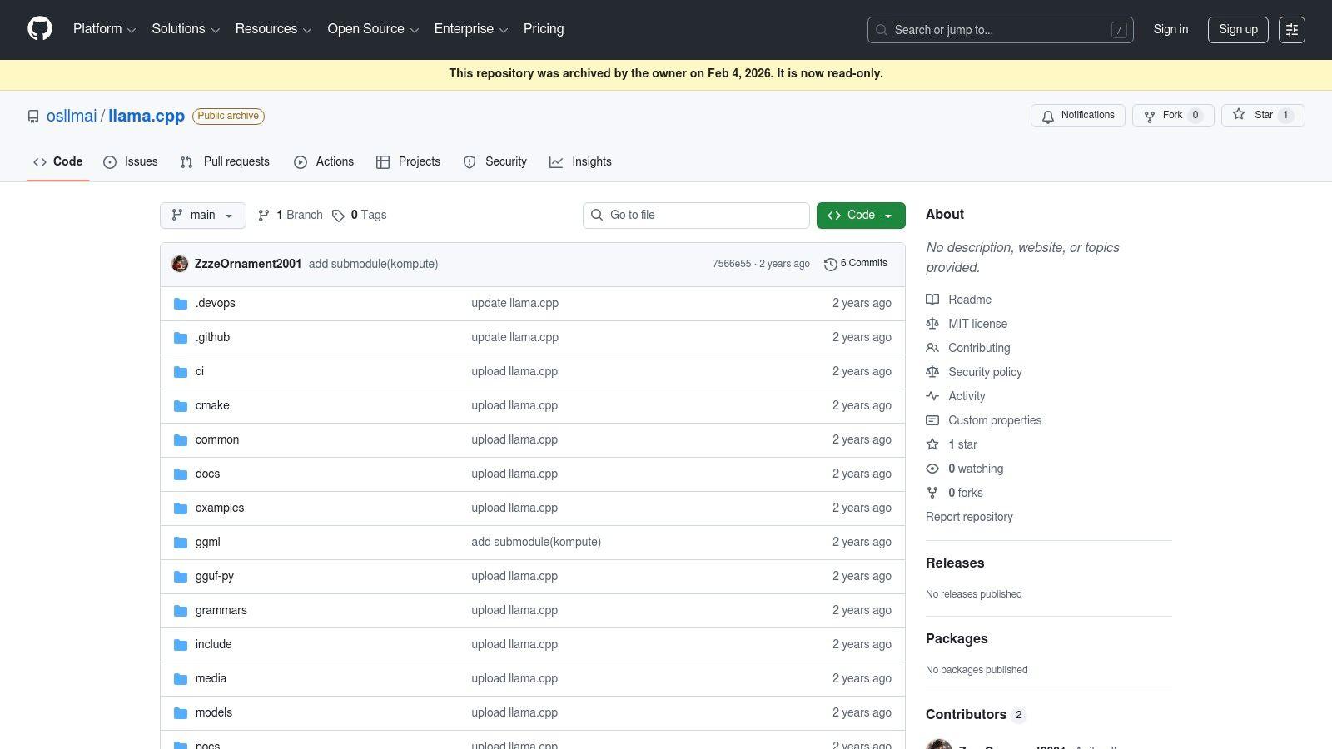The height and width of the screenshot is (749, 1332).
Task: Click the tag icon beside 0 Tags
Action: (x=338, y=216)
